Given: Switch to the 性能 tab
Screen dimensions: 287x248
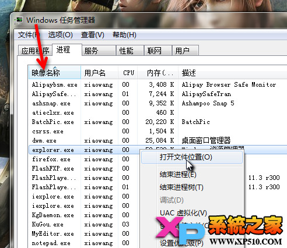Looking at the screenshot, I should click(x=130, y=51).
